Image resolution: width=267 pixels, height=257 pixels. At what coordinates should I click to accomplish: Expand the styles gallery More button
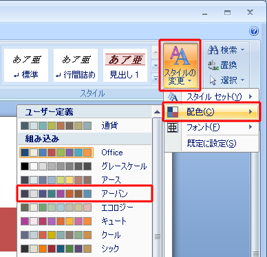point(156,78)
